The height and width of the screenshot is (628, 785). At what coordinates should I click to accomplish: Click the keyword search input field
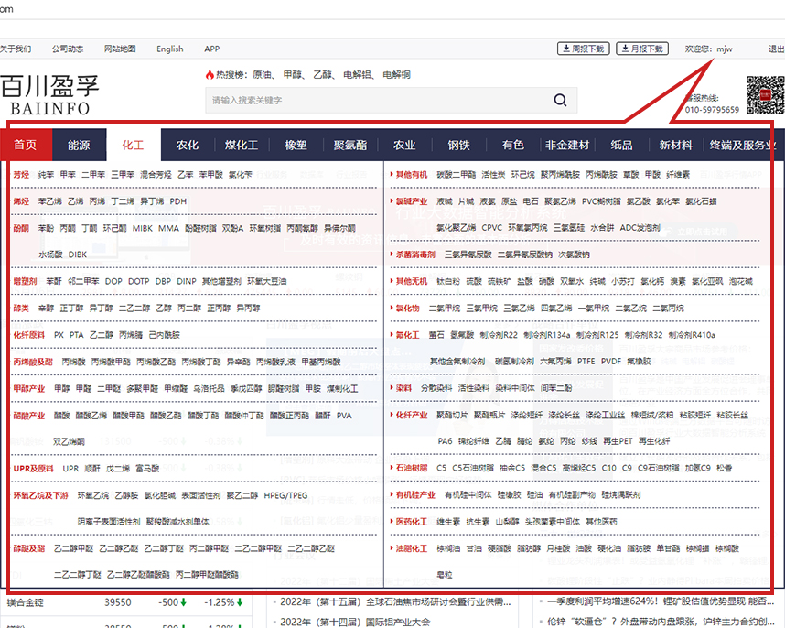point(375,101)
